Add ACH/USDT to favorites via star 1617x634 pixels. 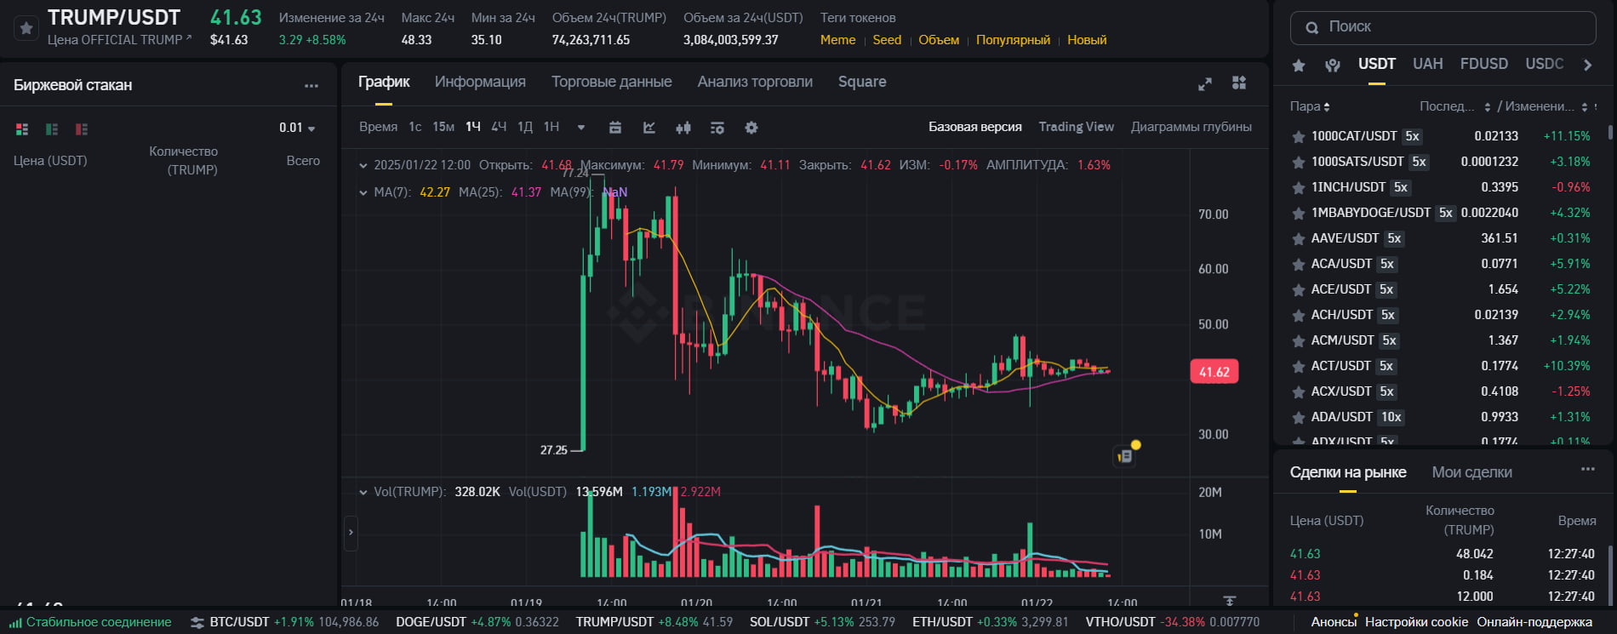1299,315
